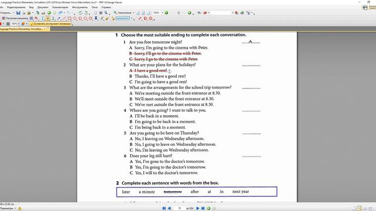Click the text 'C I'm going to have a good rest!'

tap(158, 82)
